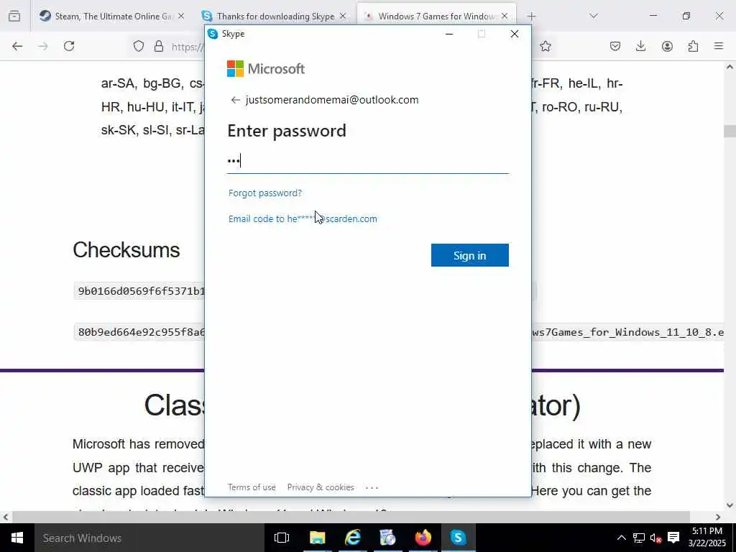The image size is (736, 552).
Task: Go back in Firefox history
Action: click(x=17, y=46)
